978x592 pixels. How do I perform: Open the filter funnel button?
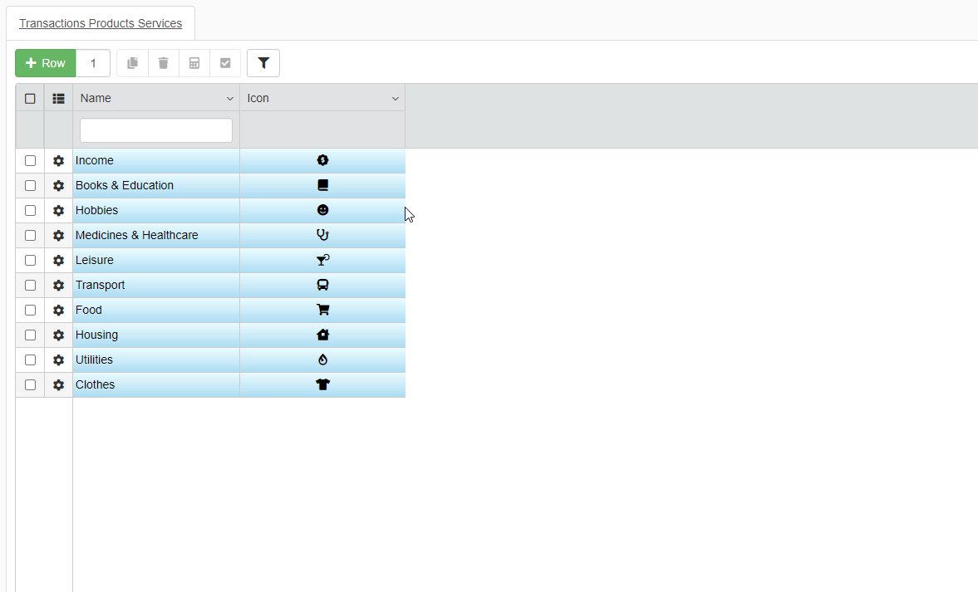coord(263,63)
